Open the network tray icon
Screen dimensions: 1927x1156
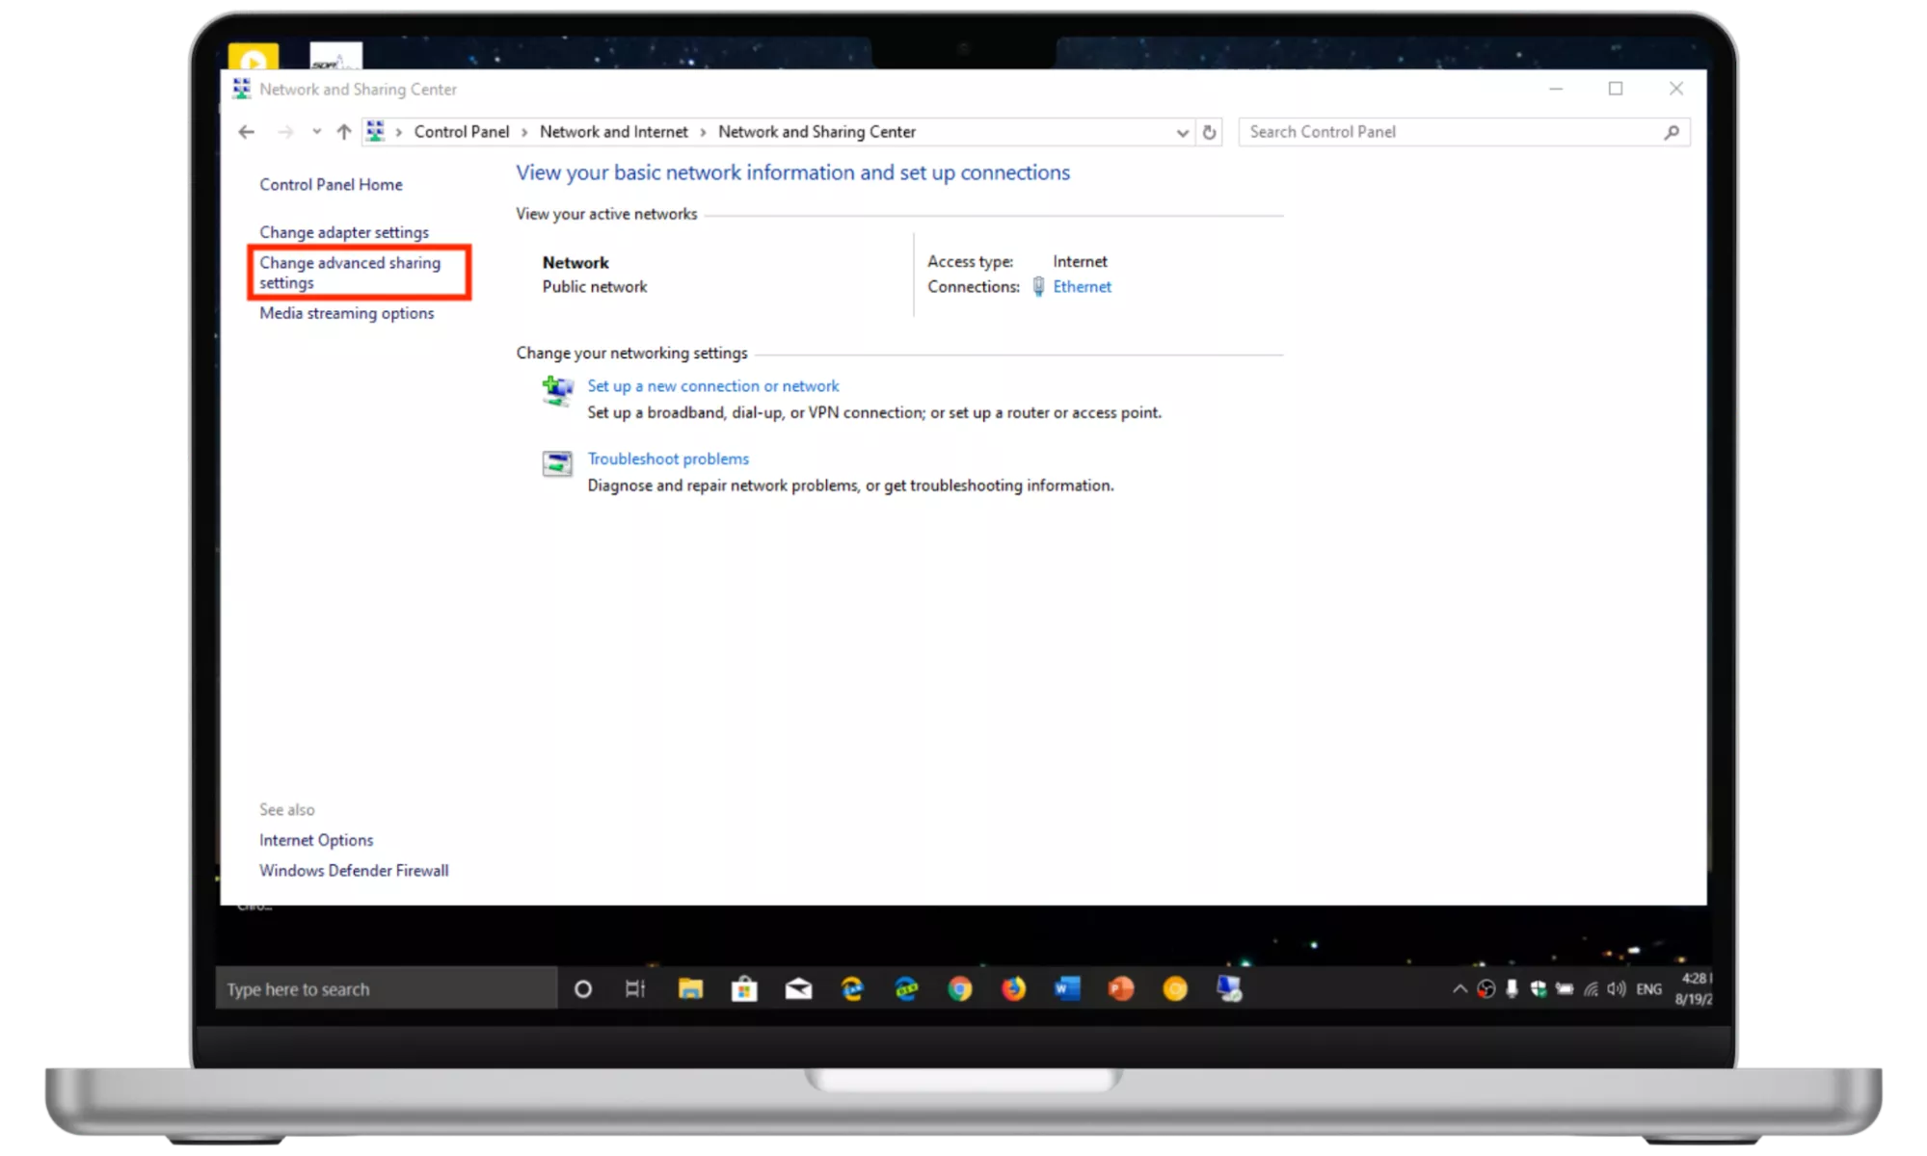1592,989
